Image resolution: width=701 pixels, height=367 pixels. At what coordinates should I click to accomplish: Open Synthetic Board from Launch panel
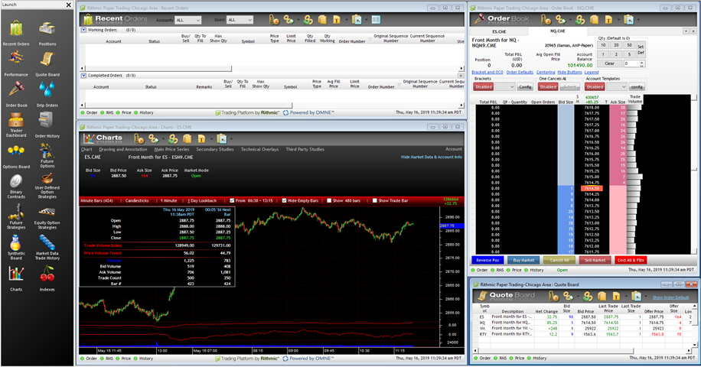click(16, 248)
